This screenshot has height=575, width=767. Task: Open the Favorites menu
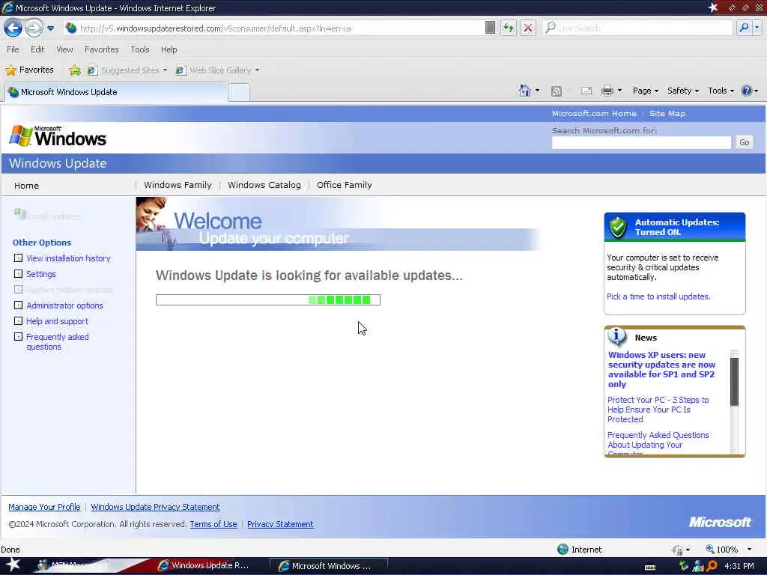coord(101,49)
